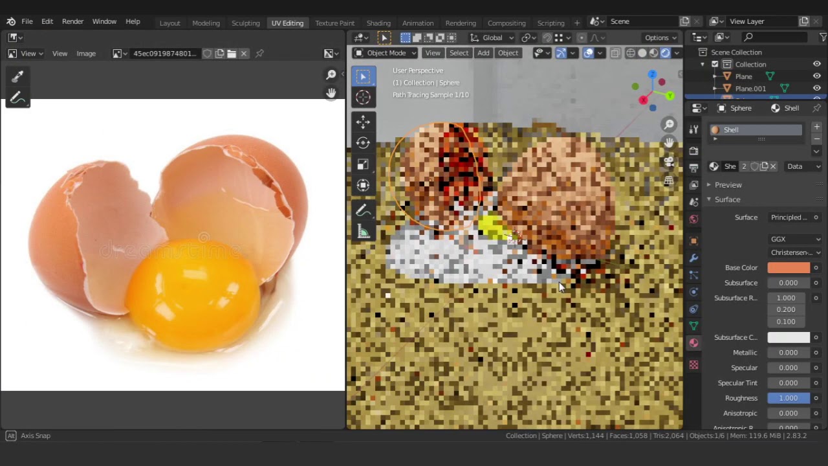Open the Texture properties checker tab

[x=693, y=365]
